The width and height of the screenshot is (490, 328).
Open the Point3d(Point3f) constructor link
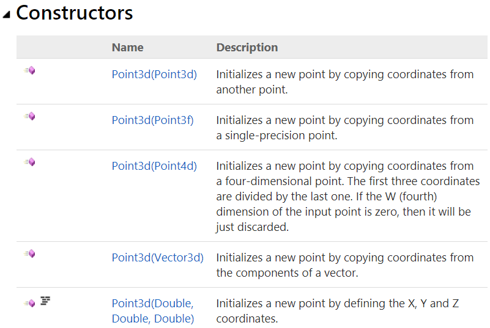point(152,120)
